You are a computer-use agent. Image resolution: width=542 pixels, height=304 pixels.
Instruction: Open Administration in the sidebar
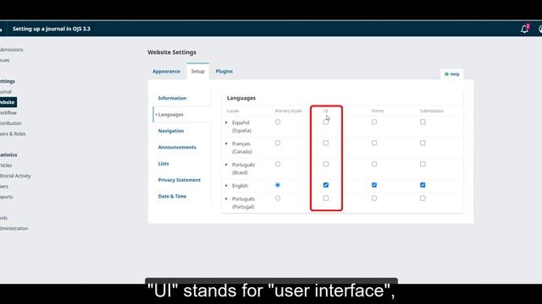(x=14, y=229)
